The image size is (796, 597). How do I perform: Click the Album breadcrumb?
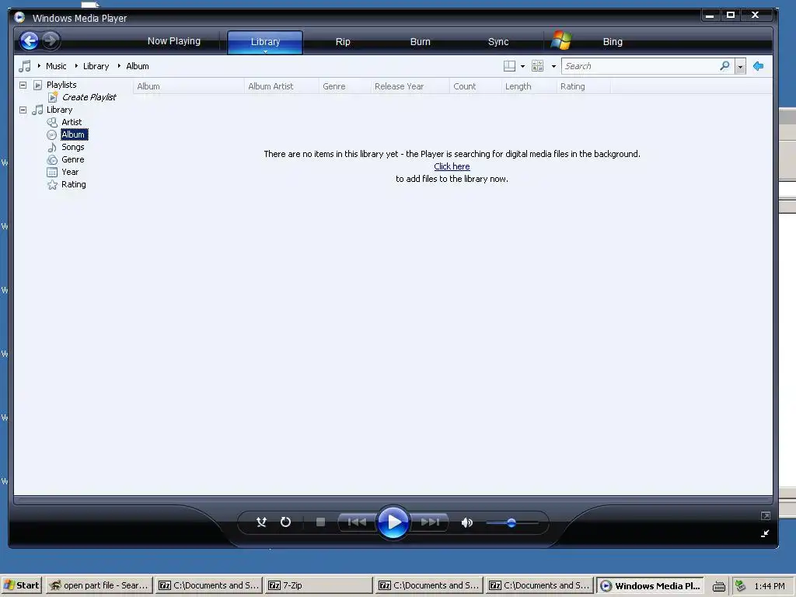coord(138,66)
